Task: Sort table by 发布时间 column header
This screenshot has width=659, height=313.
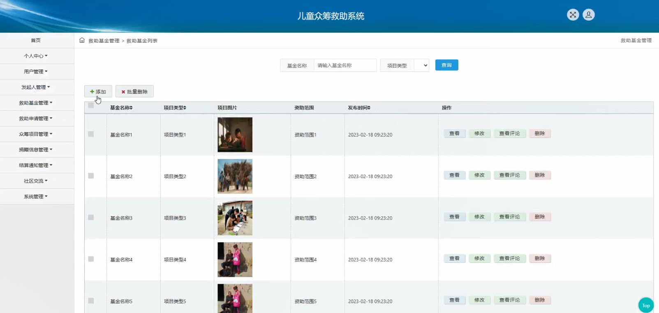Action: coord(359,108)
